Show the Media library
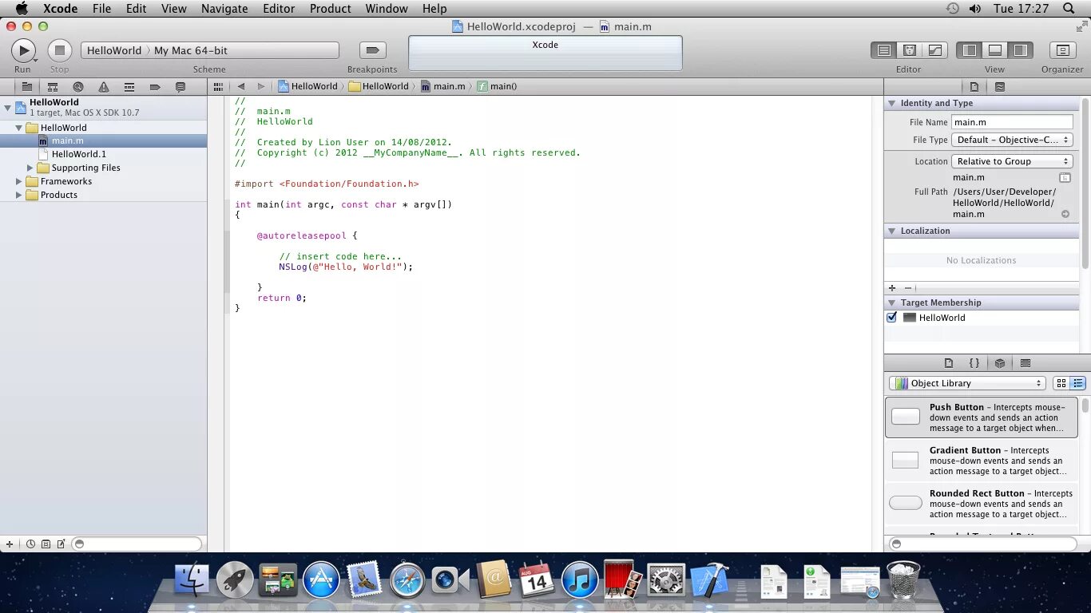Image resolution: width=1091 pixels, height=613 pixels. coord(1026,363)
